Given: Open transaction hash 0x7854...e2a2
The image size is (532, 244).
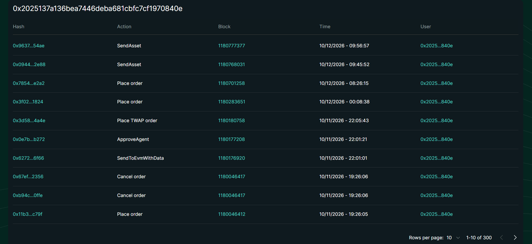Looking at the screenshot, I should point(29,83).
